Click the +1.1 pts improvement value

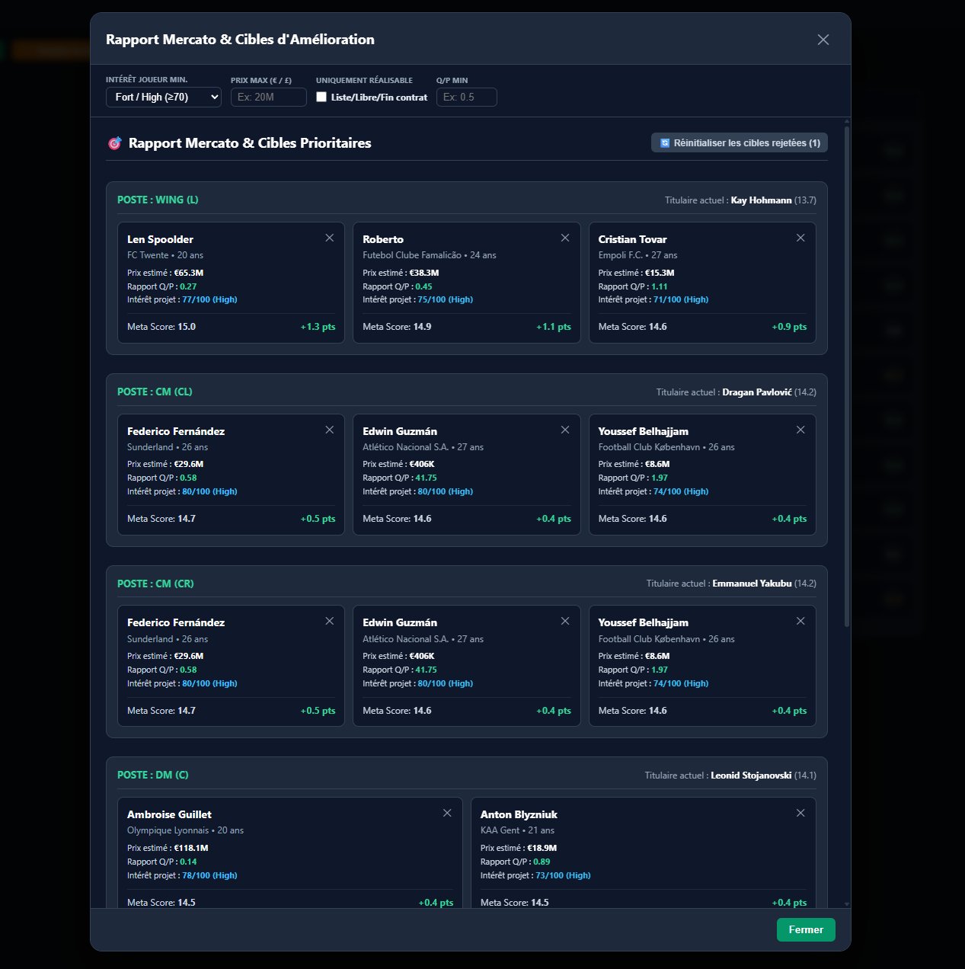tap(554, 327)
